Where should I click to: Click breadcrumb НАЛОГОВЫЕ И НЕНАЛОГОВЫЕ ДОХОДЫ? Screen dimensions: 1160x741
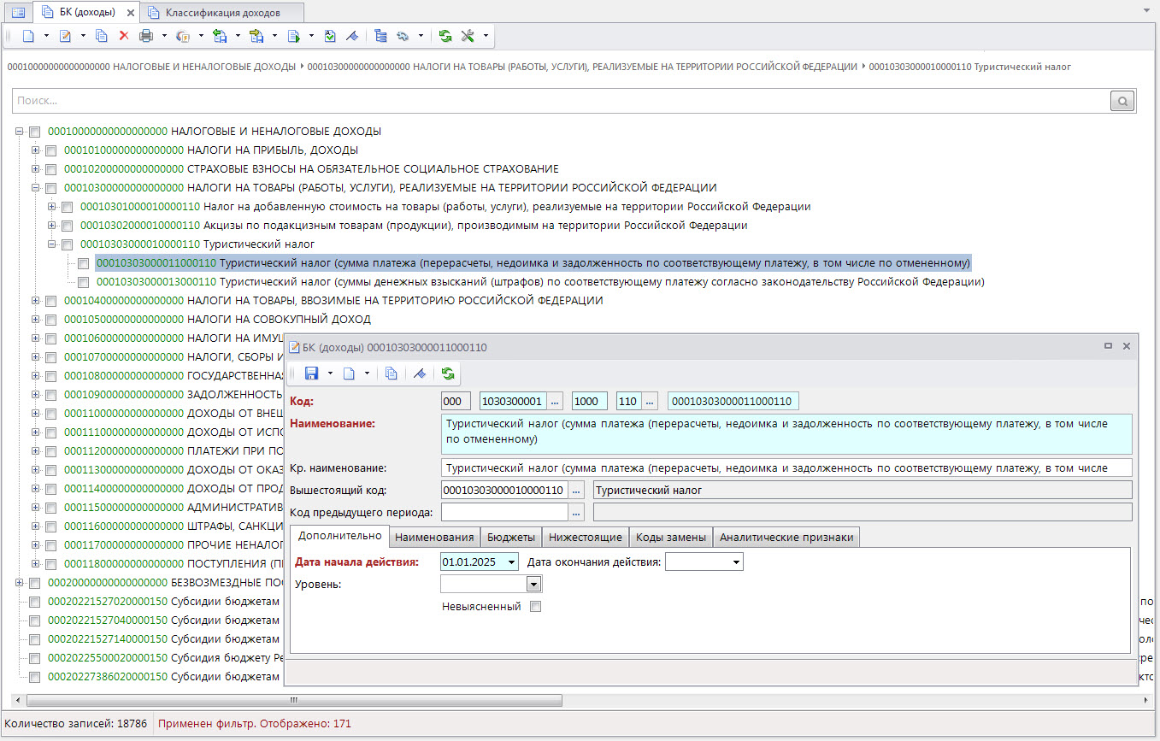[150, 67]
